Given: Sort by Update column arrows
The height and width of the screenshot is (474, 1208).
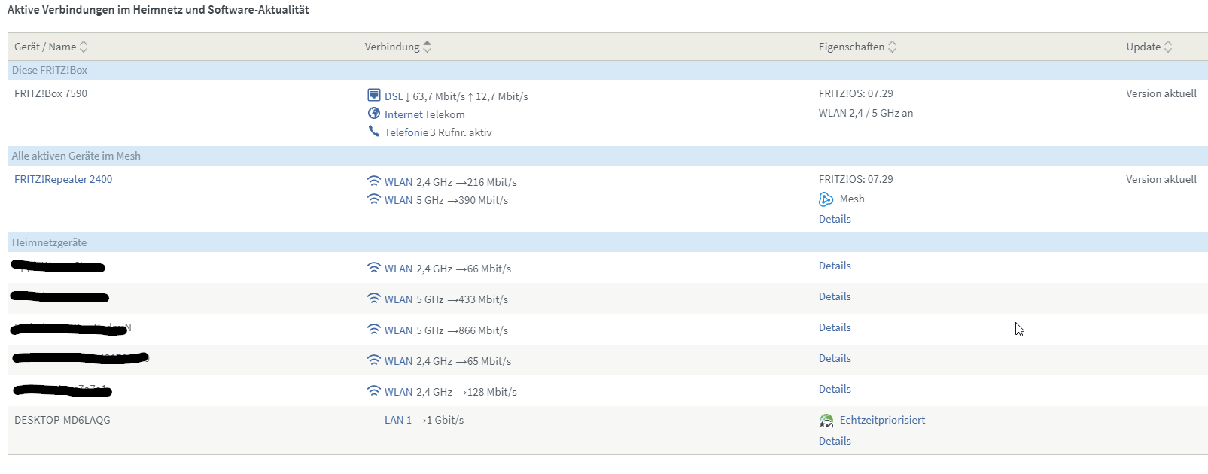Looking at the screenshot, I should [1168, 47].
